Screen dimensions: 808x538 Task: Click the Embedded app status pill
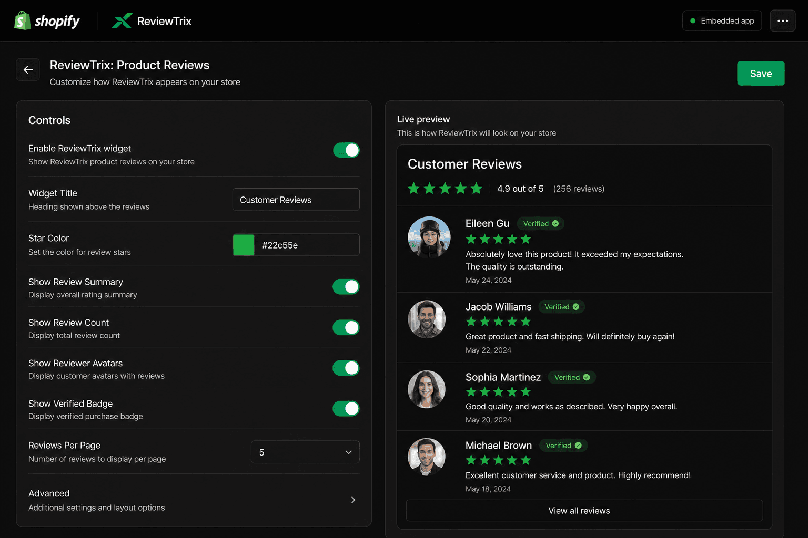point(722,21)
